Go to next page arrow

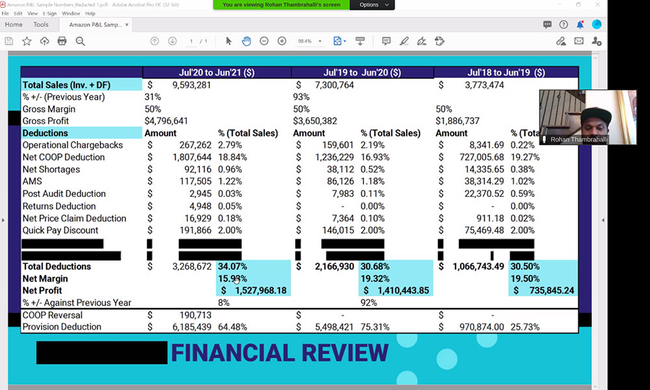(x=172, y=41)
